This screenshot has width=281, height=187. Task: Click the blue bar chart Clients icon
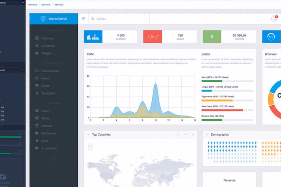coord(93,37)
